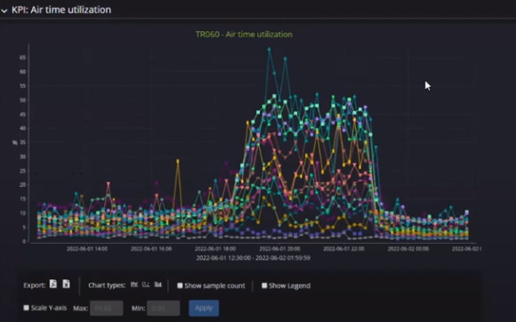Switch to scatter chart type
The height and width of the screenshot is (322, 516).
pyautogui.click(x=146, y=285)
